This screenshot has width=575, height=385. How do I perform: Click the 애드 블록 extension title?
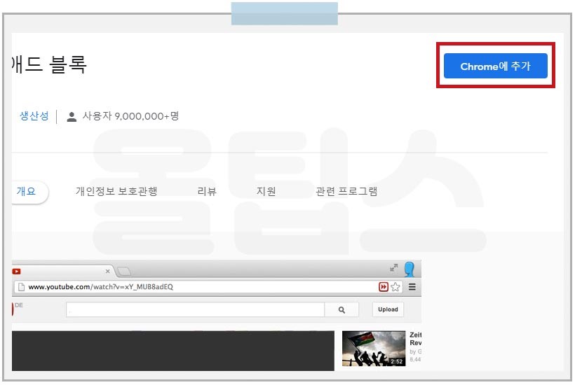tap(49, 64)
